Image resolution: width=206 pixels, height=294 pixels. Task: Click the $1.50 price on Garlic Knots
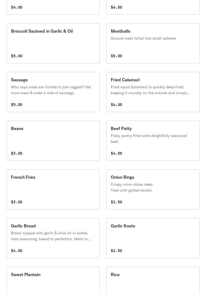pos(116,251)
